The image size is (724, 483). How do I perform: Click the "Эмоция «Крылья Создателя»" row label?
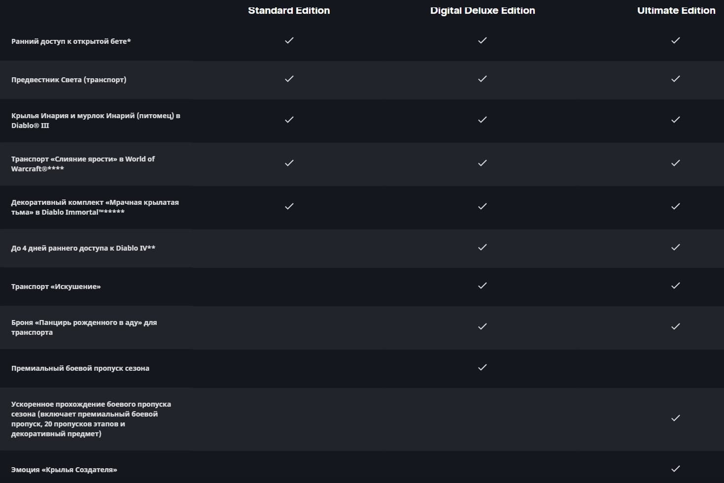point(64,470)
